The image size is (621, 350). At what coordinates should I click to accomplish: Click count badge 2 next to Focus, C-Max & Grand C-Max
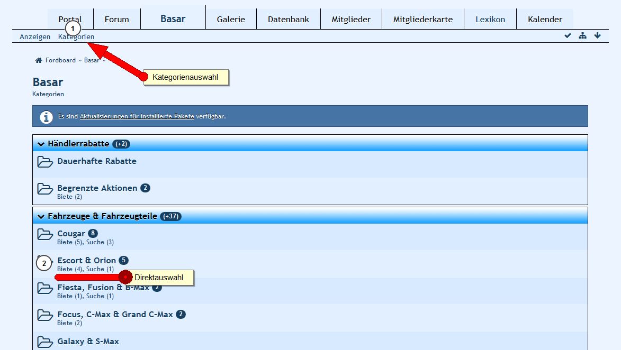pos(181,315)
